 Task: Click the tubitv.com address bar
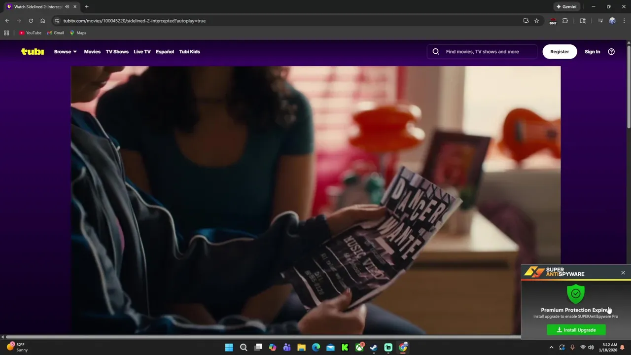point(286,21)
